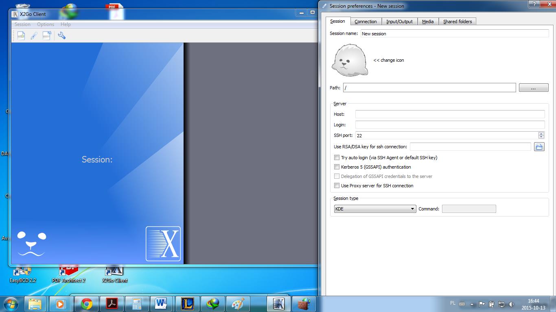This screenshot has width=556, height=312.
Task: Open Microsoft Word from the taskbar
Action: [x=162, y=304]
